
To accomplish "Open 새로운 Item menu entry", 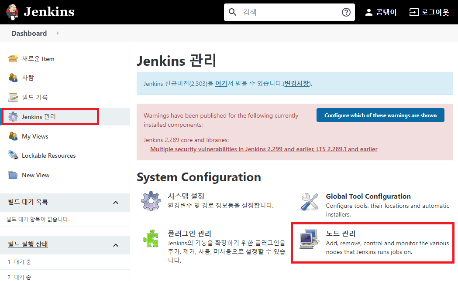I will coord(38,59).
